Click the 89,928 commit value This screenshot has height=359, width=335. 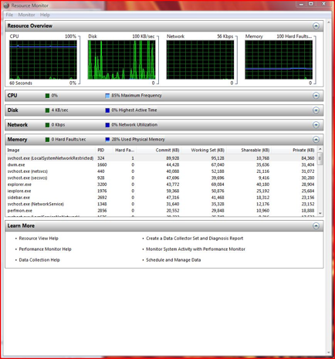pyautogui.click(x=173, y=158)
